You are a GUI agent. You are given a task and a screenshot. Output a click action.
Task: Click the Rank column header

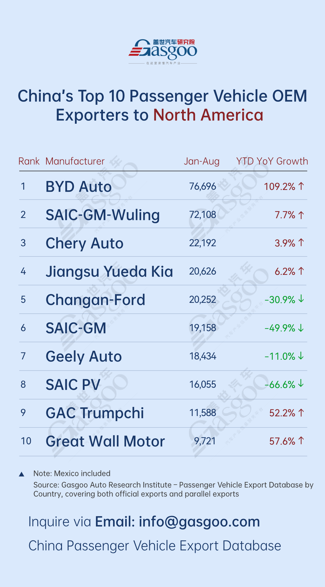29,161
